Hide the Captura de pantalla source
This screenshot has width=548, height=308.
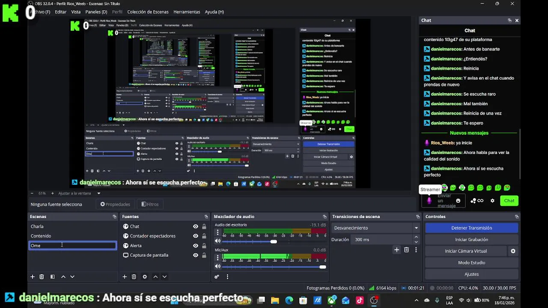[x=196, y=255]
